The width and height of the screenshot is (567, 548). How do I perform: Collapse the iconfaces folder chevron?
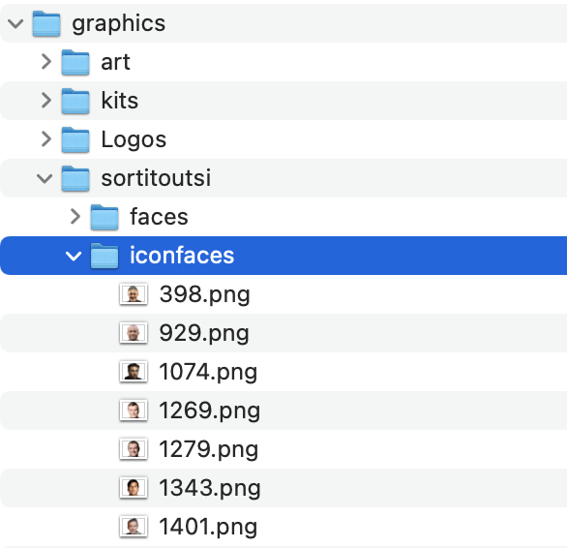pos(74,256)
